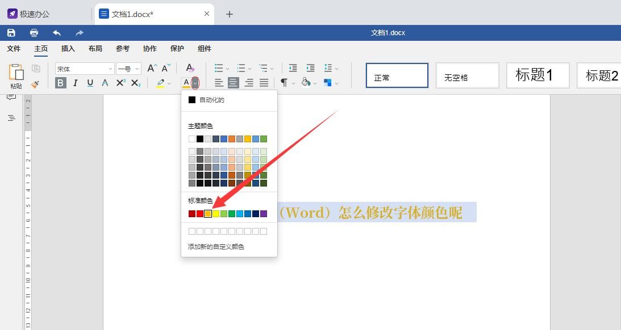
Task: Open the print function
Action: 34,32
